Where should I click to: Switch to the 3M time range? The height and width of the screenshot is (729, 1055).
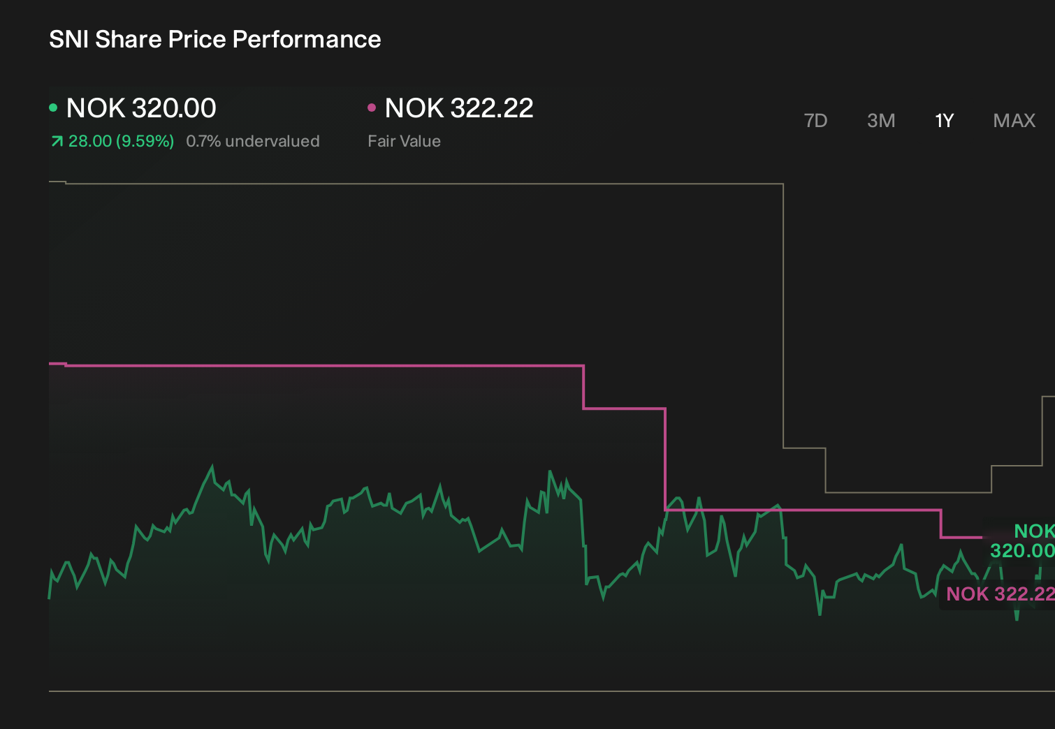pyautogui.click(x=881, y=121)
